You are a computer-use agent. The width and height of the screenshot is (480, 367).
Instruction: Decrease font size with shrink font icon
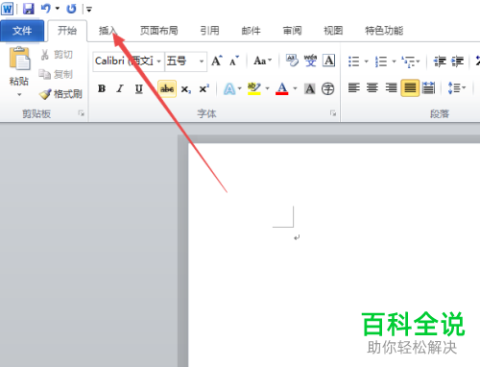click(234, 61)
